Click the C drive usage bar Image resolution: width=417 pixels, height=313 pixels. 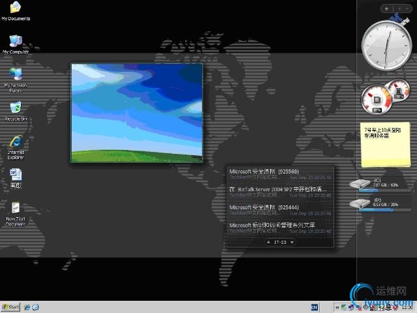tap(385, 190)
